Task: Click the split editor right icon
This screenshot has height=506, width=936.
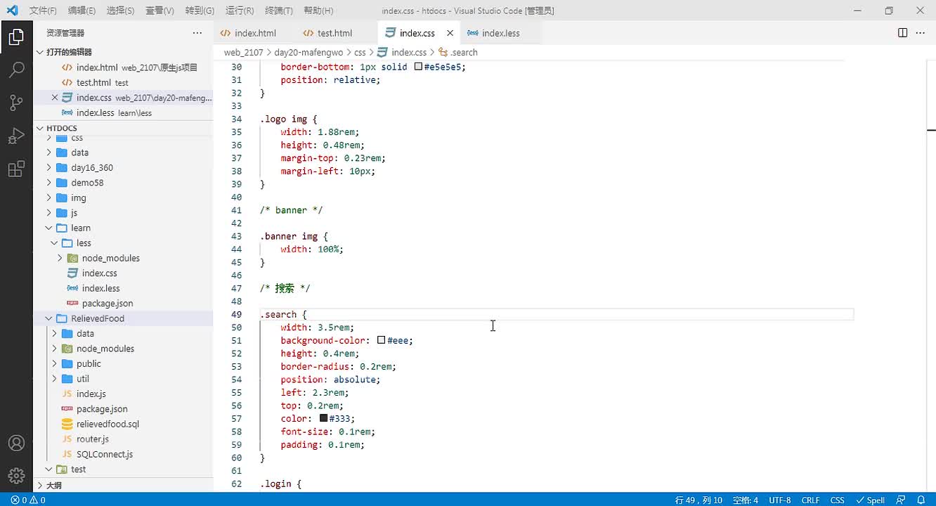Action: tap(902, 33)
